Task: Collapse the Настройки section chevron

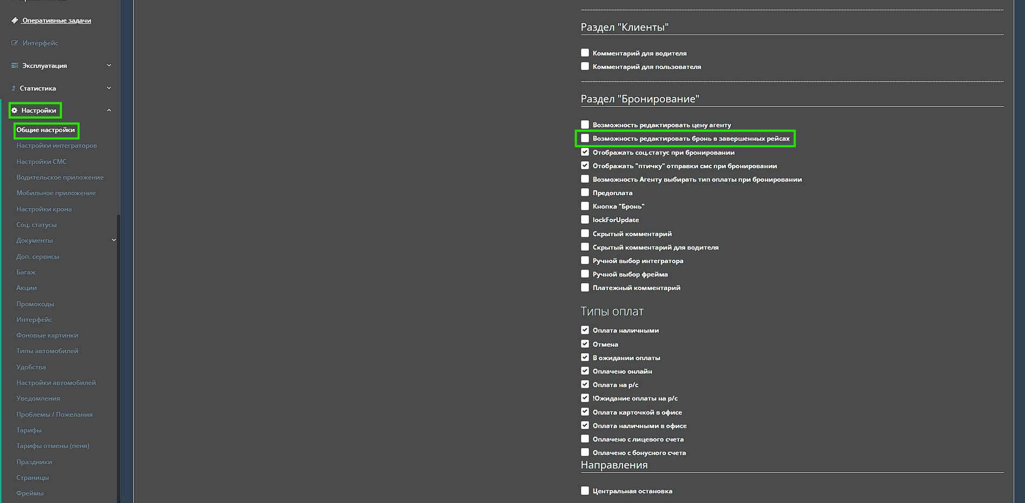Action: pyautogui.click(x=109, y=111)
